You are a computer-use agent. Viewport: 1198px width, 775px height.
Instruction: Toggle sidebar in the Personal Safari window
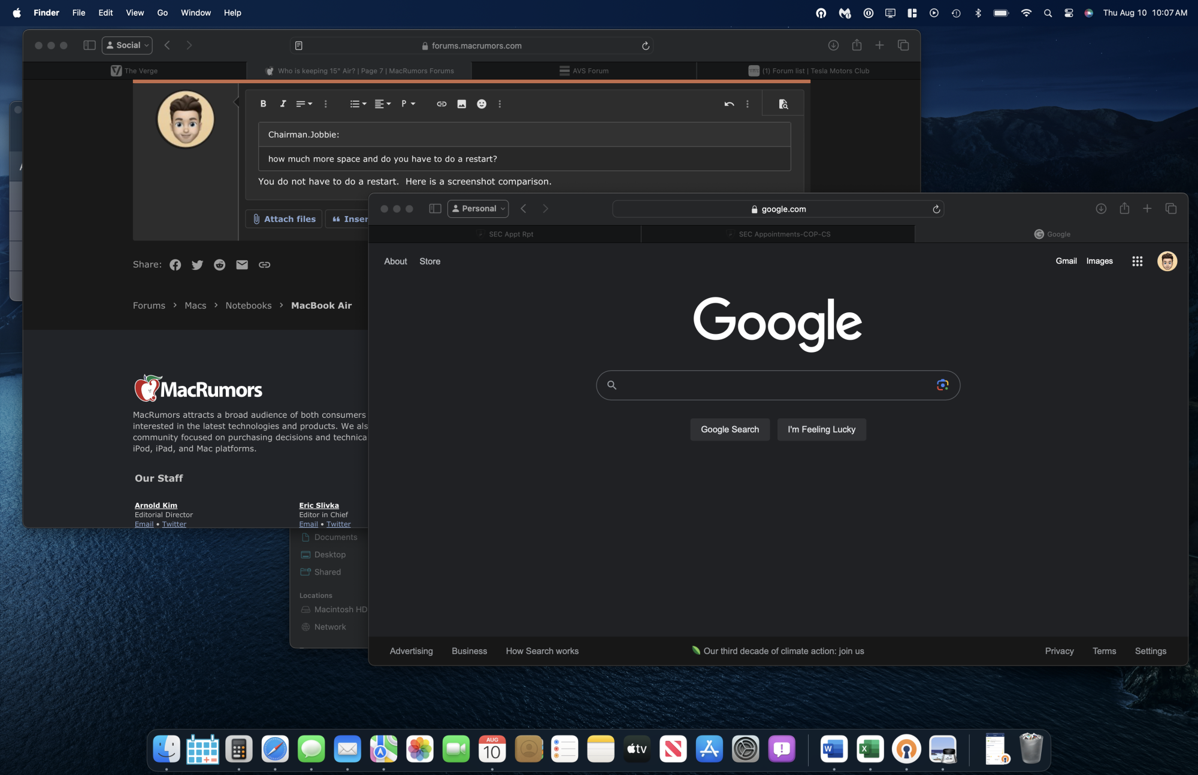point(435,208)
